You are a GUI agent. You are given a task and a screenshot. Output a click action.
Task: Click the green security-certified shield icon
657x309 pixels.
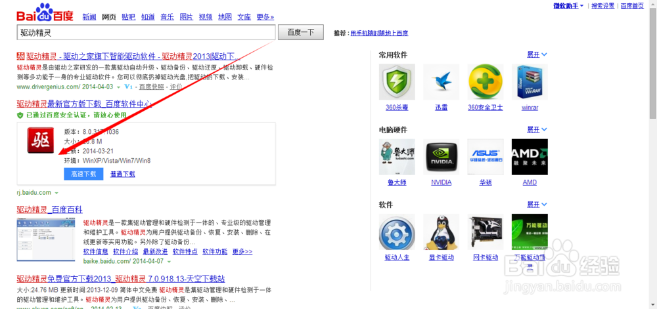click(20, 115)
